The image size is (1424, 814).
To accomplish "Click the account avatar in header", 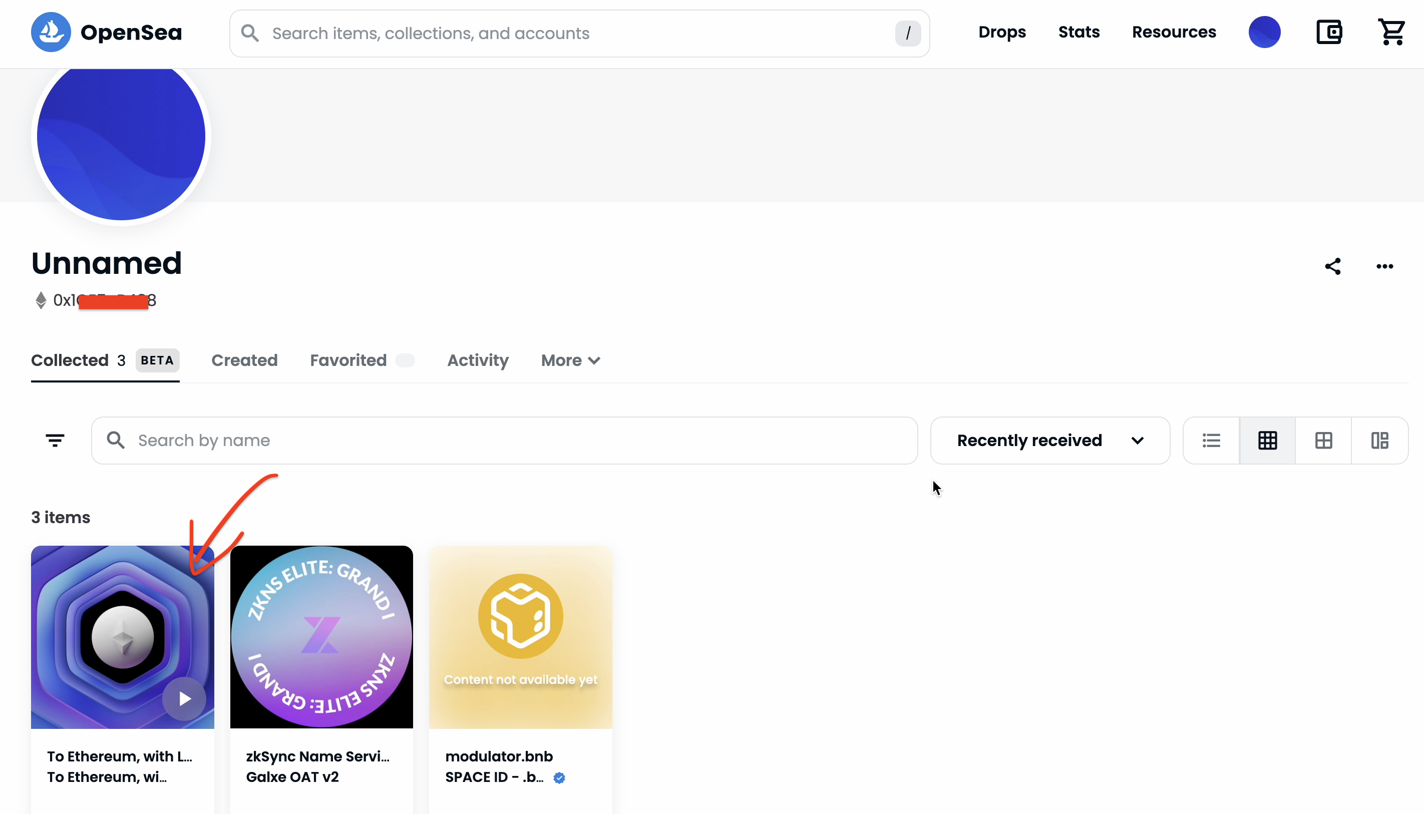I will click(1265, 33).
